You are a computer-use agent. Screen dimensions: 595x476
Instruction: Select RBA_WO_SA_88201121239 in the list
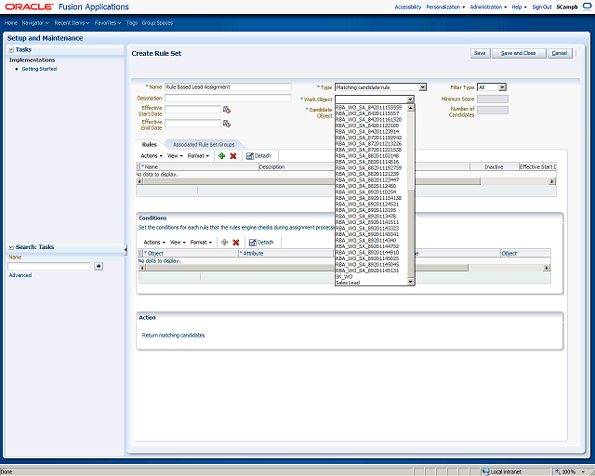tap(371, 174)
